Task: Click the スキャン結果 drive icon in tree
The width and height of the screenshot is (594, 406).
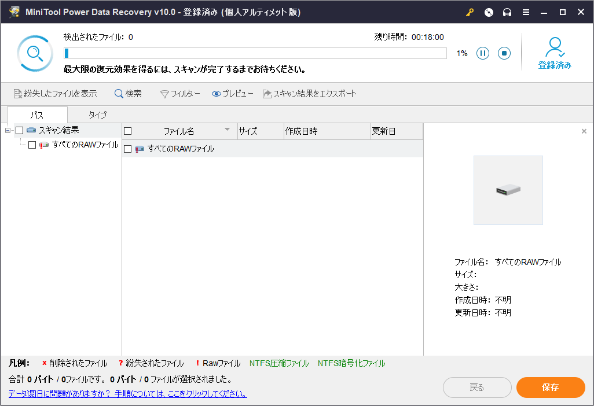Action: click(31, 130)
